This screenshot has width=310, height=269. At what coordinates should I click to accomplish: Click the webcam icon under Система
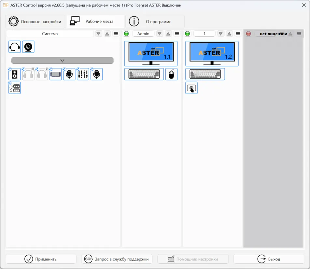pyautogui.click(x=28, y=46)
